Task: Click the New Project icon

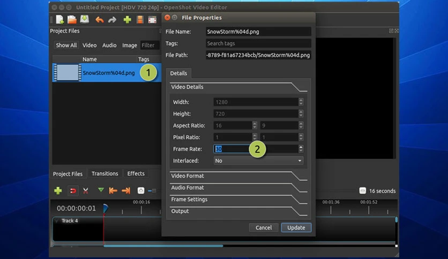Action: click(59, 19)
